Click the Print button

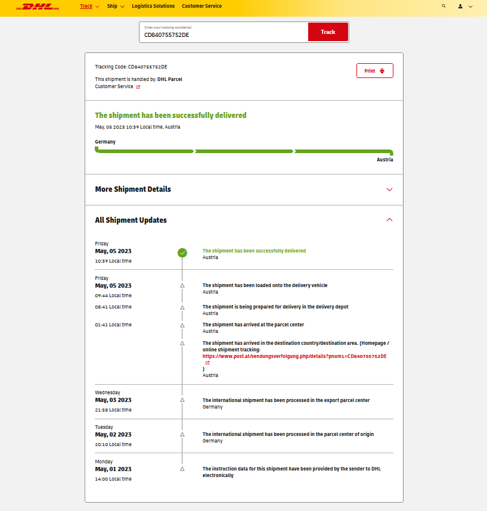[x=374, y=71]
